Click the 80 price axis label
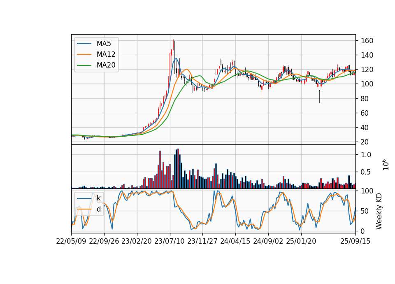The width and height of the screenshot is (395, 284). click(x=365, y=98)
